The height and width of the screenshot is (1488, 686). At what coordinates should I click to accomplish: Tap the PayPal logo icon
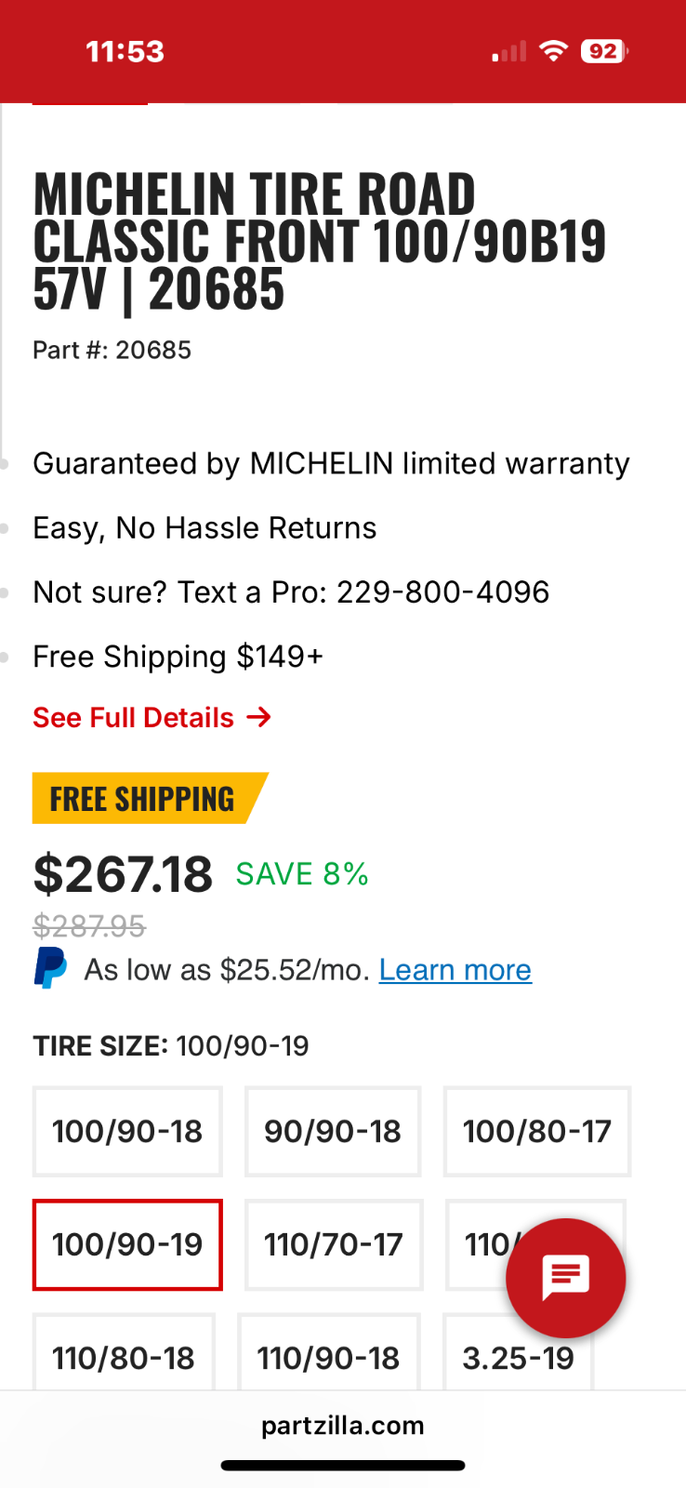click(x=50, y=968)
